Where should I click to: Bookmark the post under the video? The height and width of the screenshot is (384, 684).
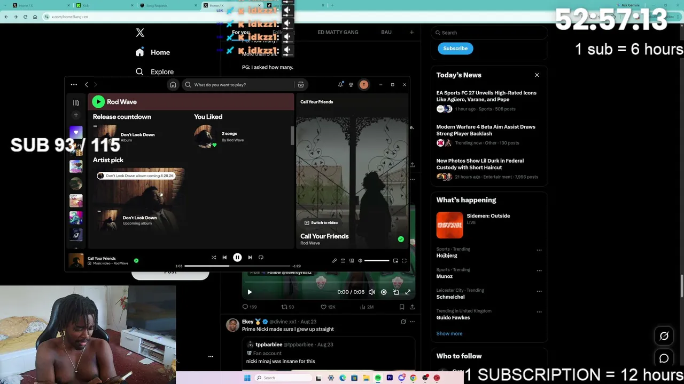point(402,307)
